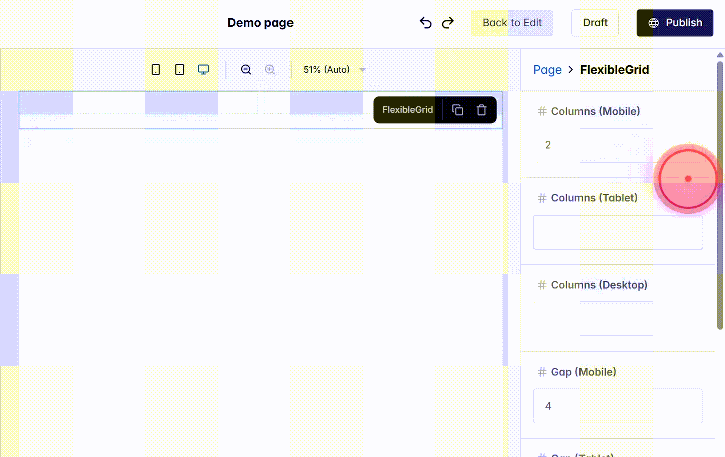Image resolution: width=725 pixels, height=457 pixels.
Task: Switch preview to desktop device view
Action: (x=203, y=69)
